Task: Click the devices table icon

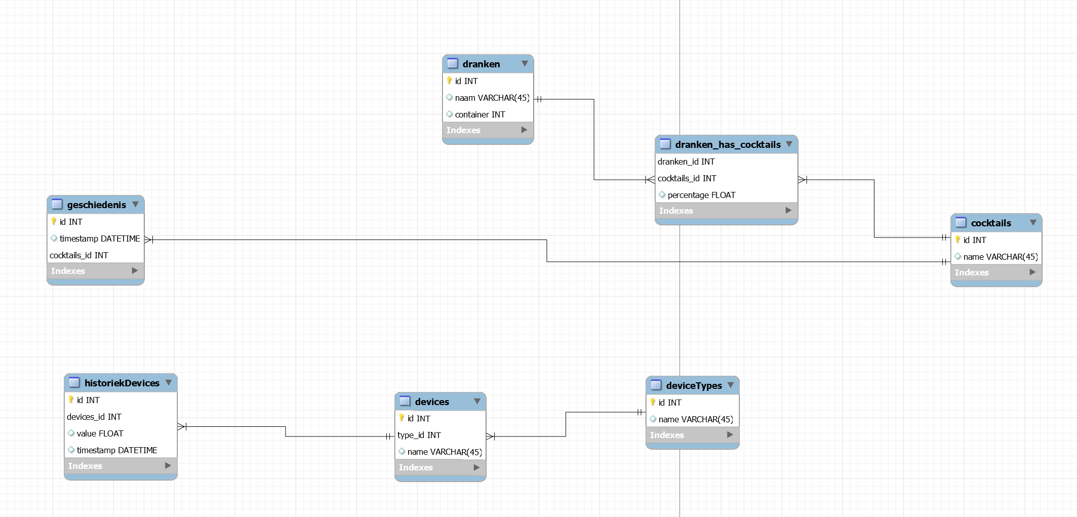Action: pos(405,402)
